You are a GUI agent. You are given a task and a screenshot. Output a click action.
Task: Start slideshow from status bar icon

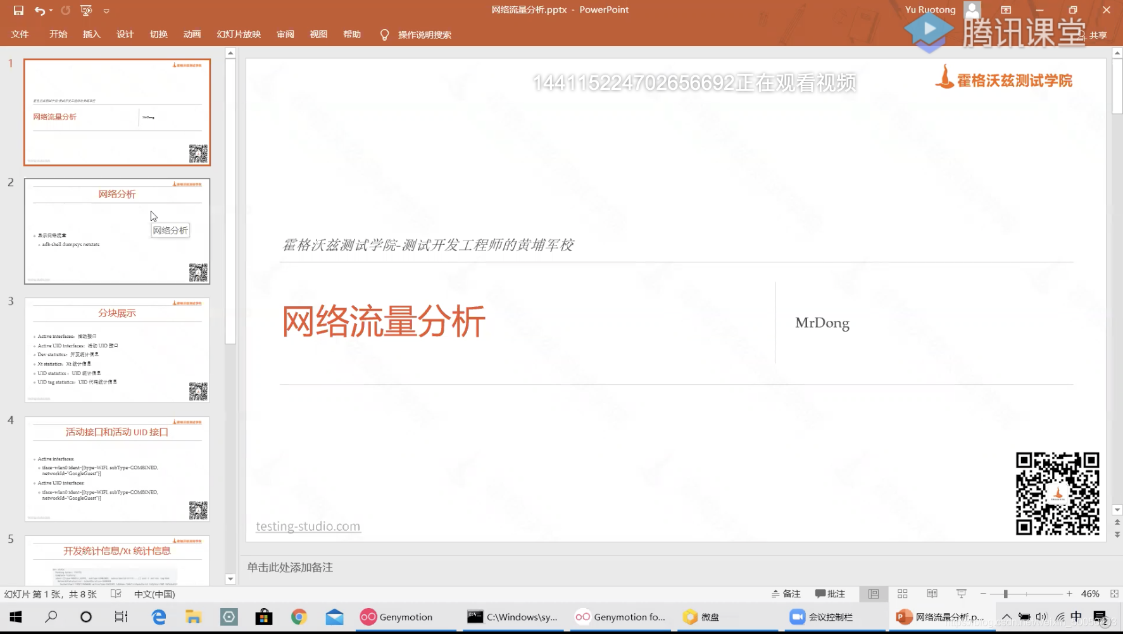pos(960,594)
